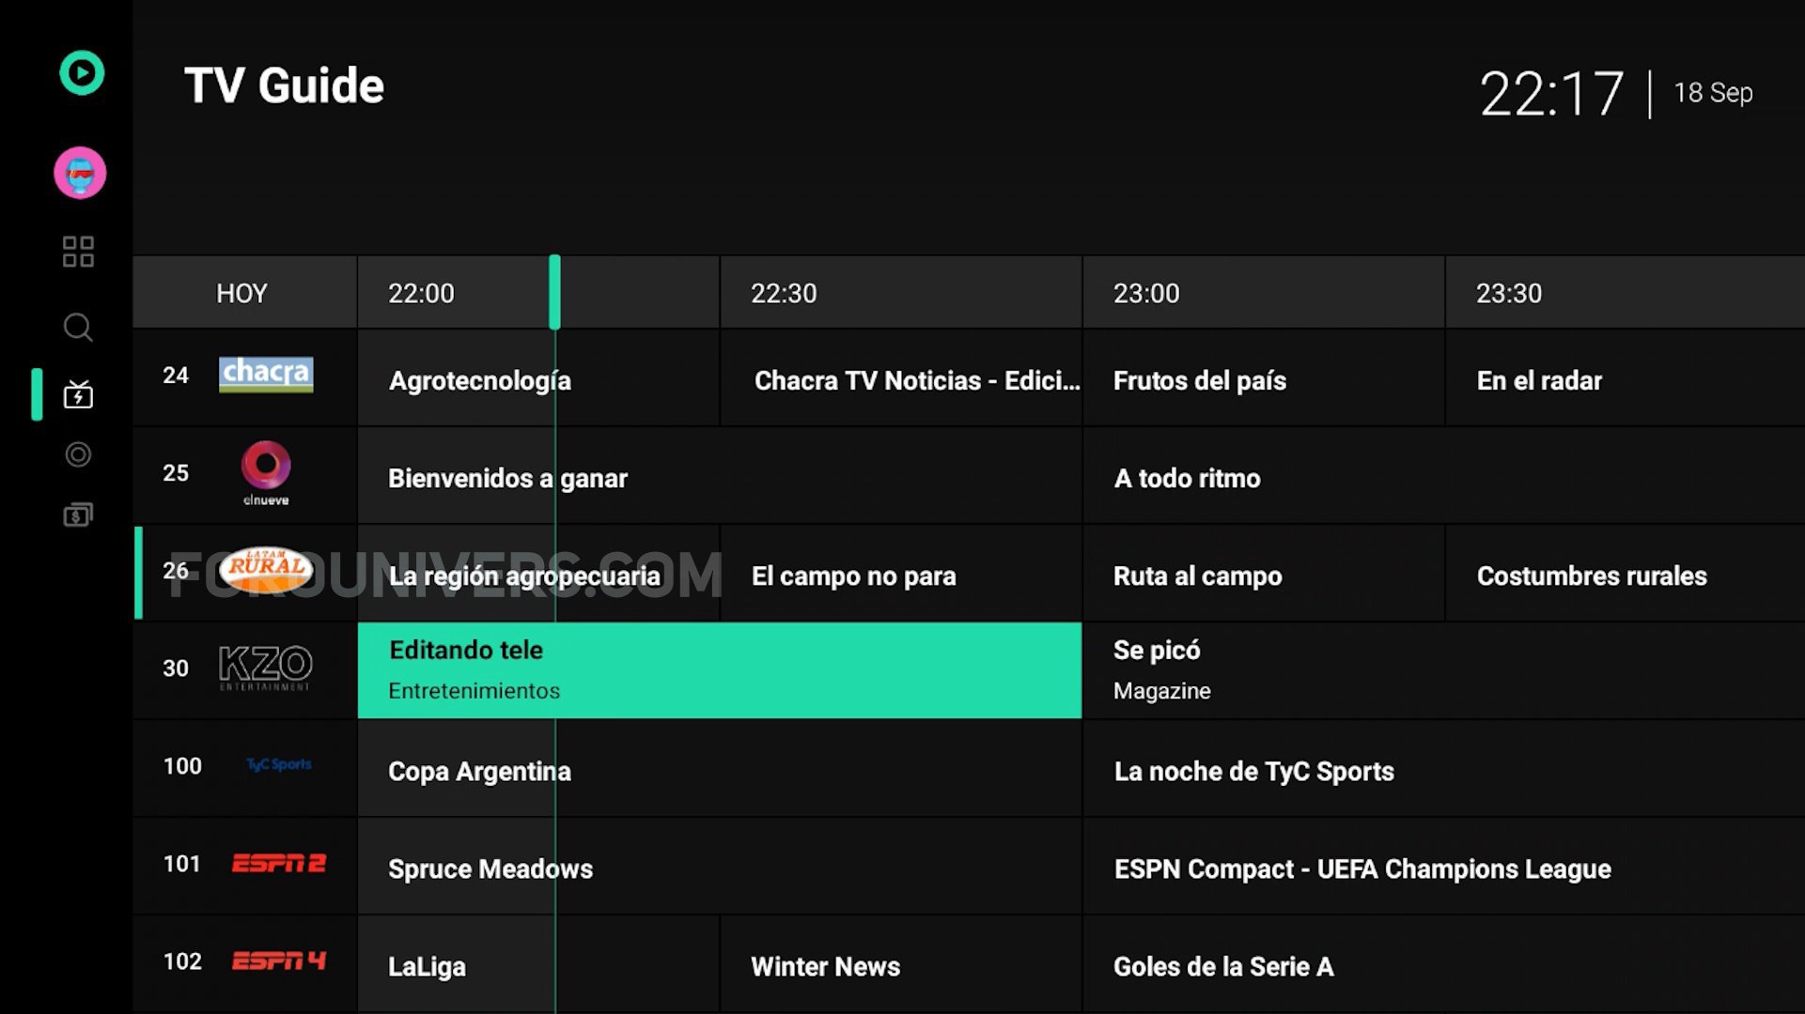Select the ESPN 2 channel logo
Image resolution: width=1805 pixels, height=1014 pixels.
pos(278,863)
